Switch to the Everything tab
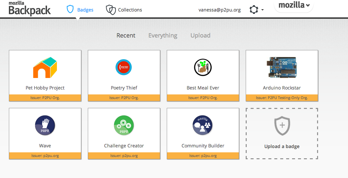348x178 pixels. tap(163, 36)
